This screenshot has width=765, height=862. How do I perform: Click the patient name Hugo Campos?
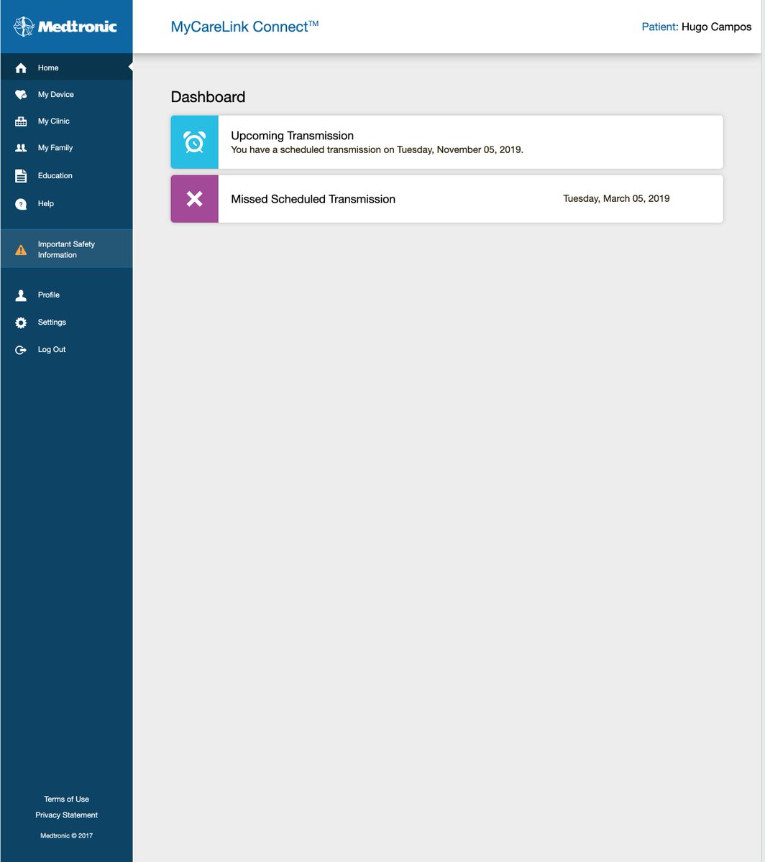point(716,27)
